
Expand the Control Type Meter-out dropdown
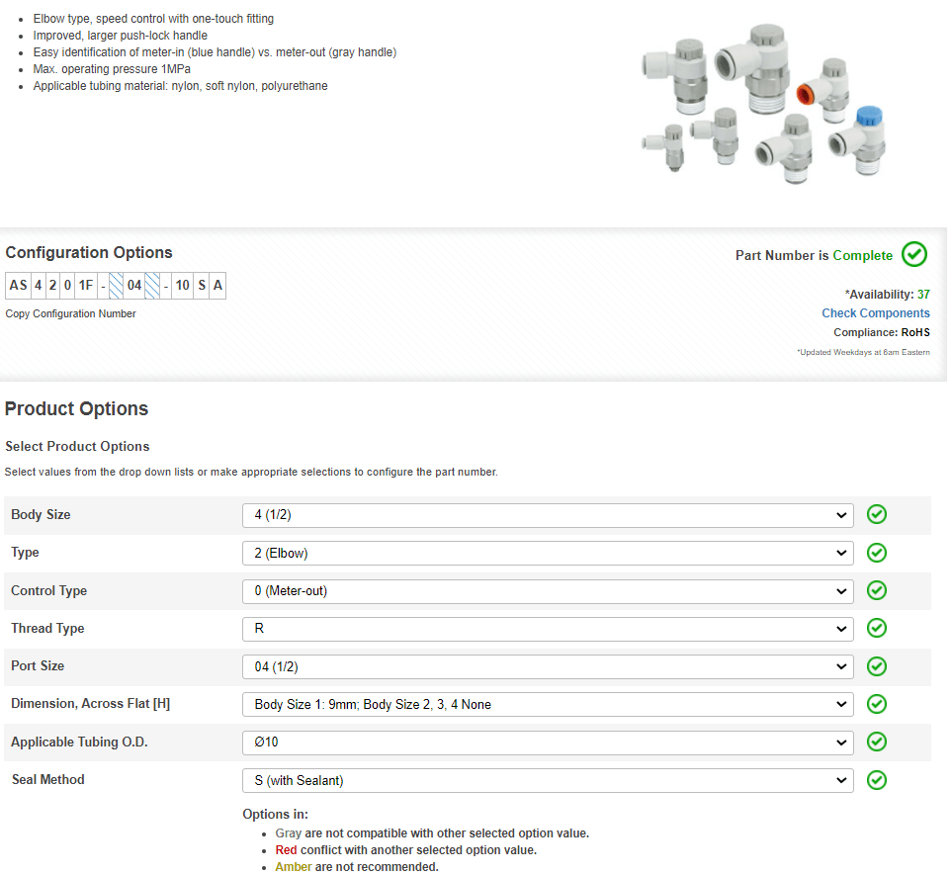point(547,591)
